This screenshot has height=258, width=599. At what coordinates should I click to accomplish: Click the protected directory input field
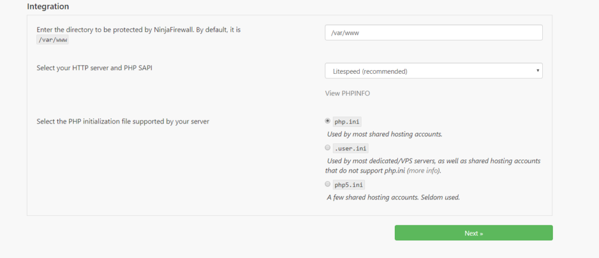coord(433,33)
